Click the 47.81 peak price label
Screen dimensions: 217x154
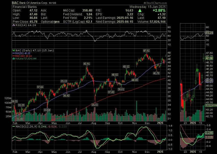[146, 51]
